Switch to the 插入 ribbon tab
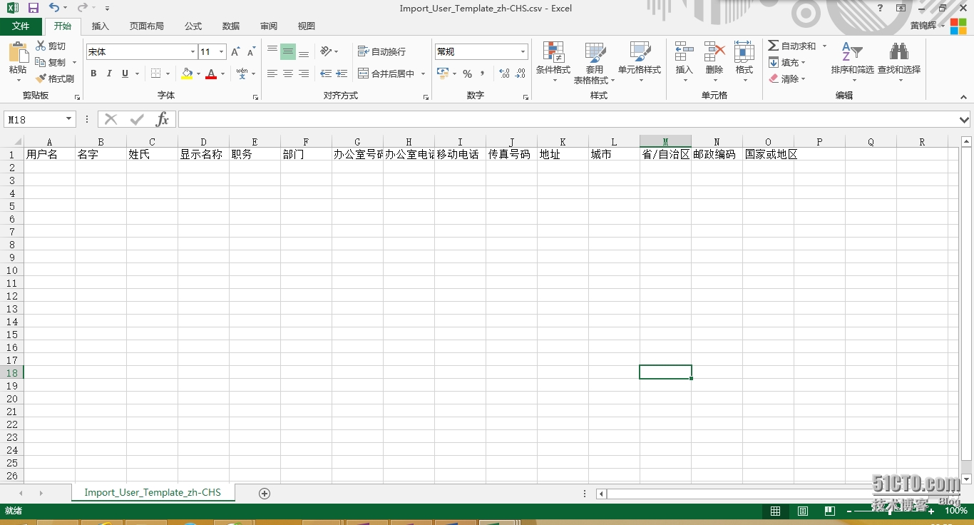The height and width of the screenshot is (525, 974). pyautogui.click(x=101, y=26)
